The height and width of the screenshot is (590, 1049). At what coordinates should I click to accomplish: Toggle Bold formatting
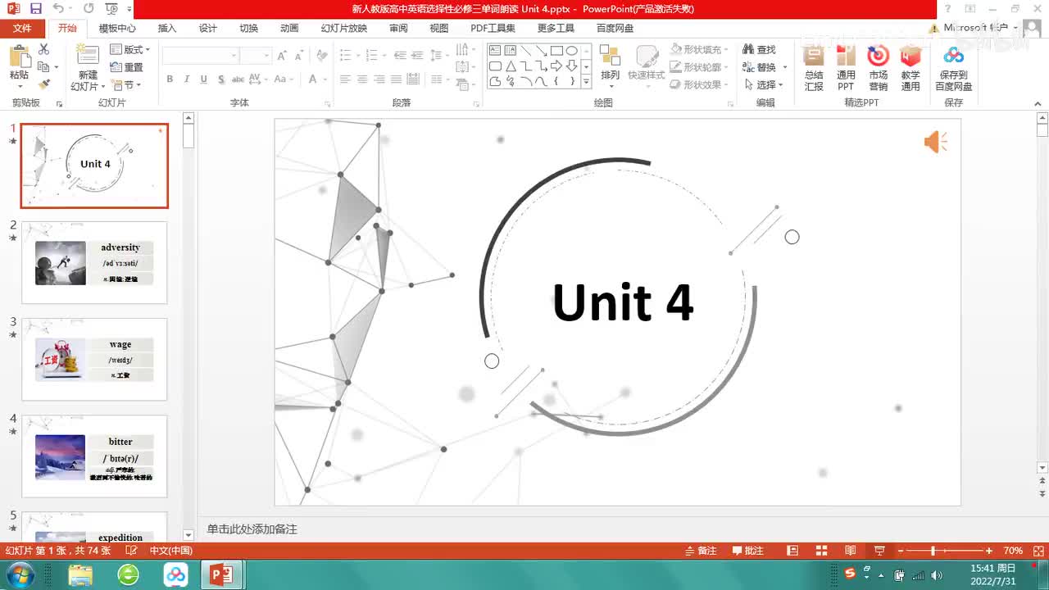170,79
